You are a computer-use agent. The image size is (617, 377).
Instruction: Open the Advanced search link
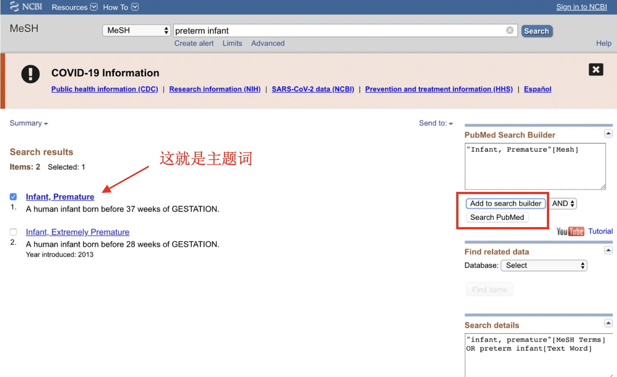268,43
